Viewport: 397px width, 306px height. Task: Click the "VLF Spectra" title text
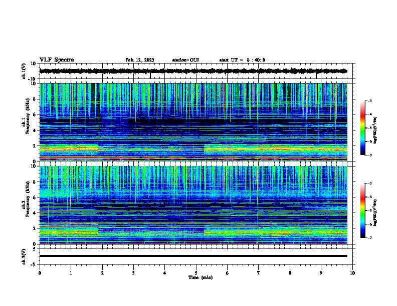[57, 60]
